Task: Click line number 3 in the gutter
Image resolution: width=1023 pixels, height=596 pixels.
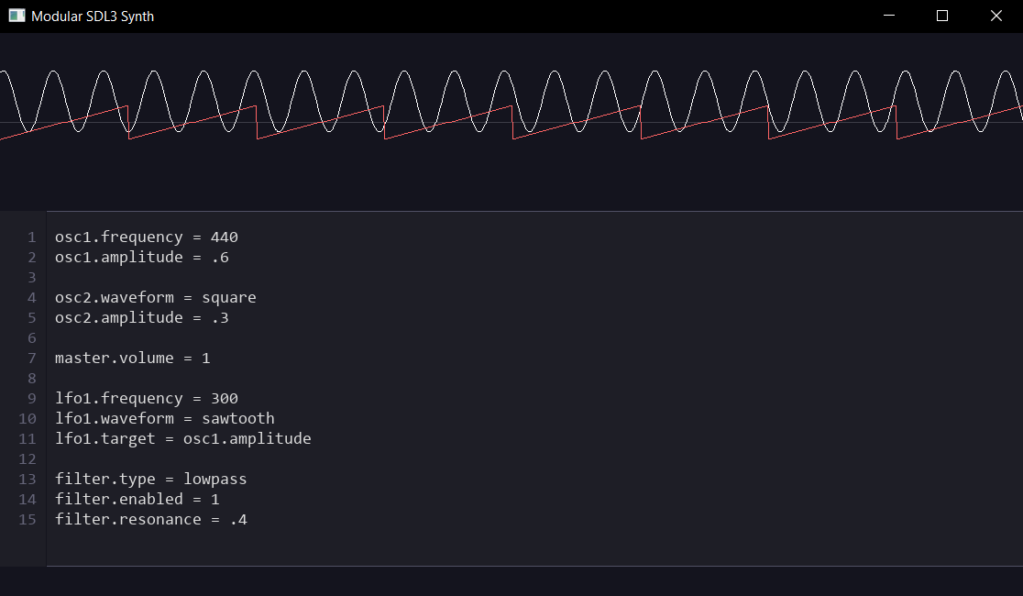Action: click(x=32, y=278)
